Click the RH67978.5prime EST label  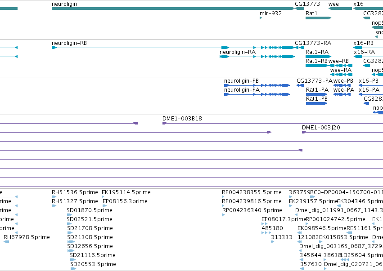27,238
